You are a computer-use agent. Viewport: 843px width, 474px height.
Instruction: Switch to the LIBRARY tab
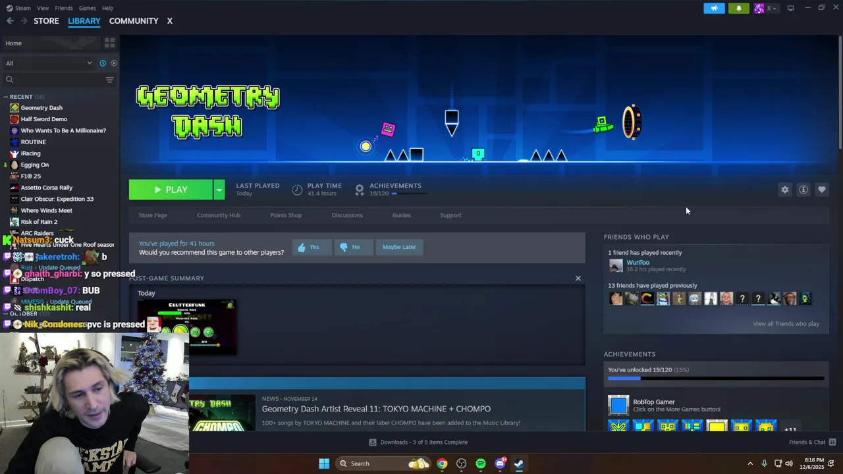pyautogui.click(x=84, y=21)
